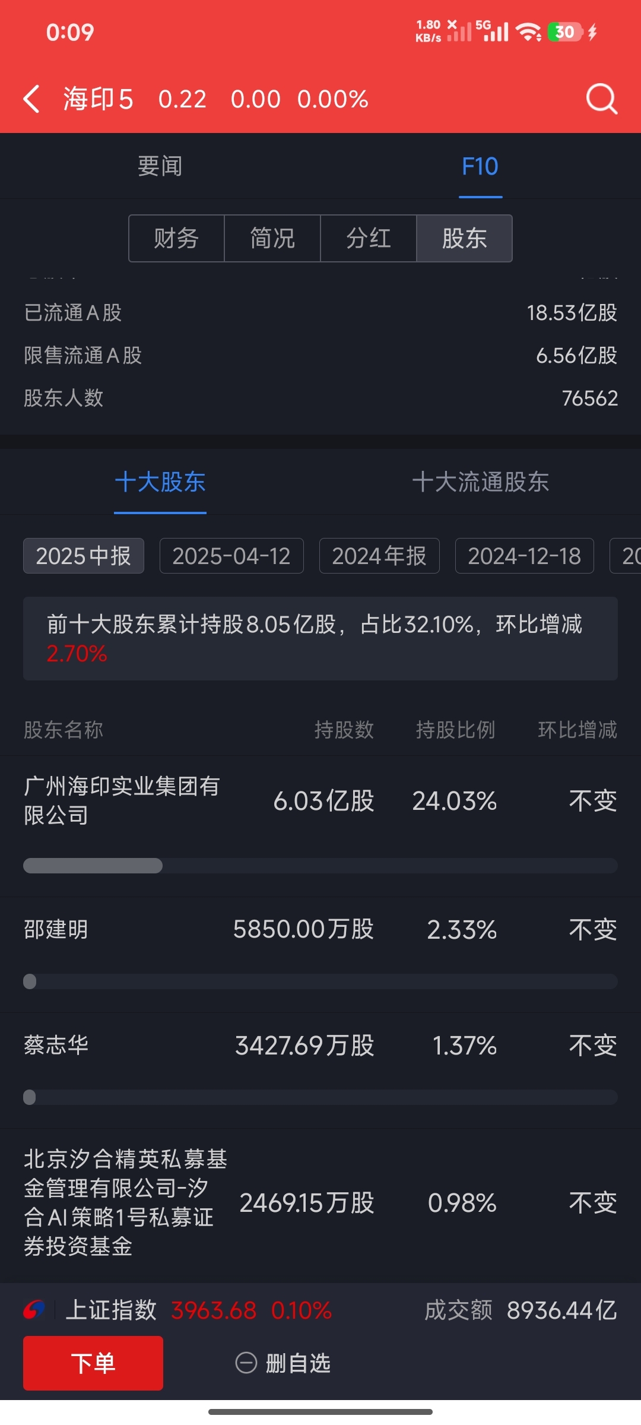
Task: Select the 财务 segment
Action: (176, 238)
